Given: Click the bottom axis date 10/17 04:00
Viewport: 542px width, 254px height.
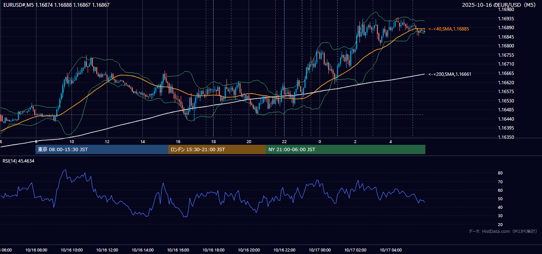Looking at the screenshot, I should click(391, 250).
